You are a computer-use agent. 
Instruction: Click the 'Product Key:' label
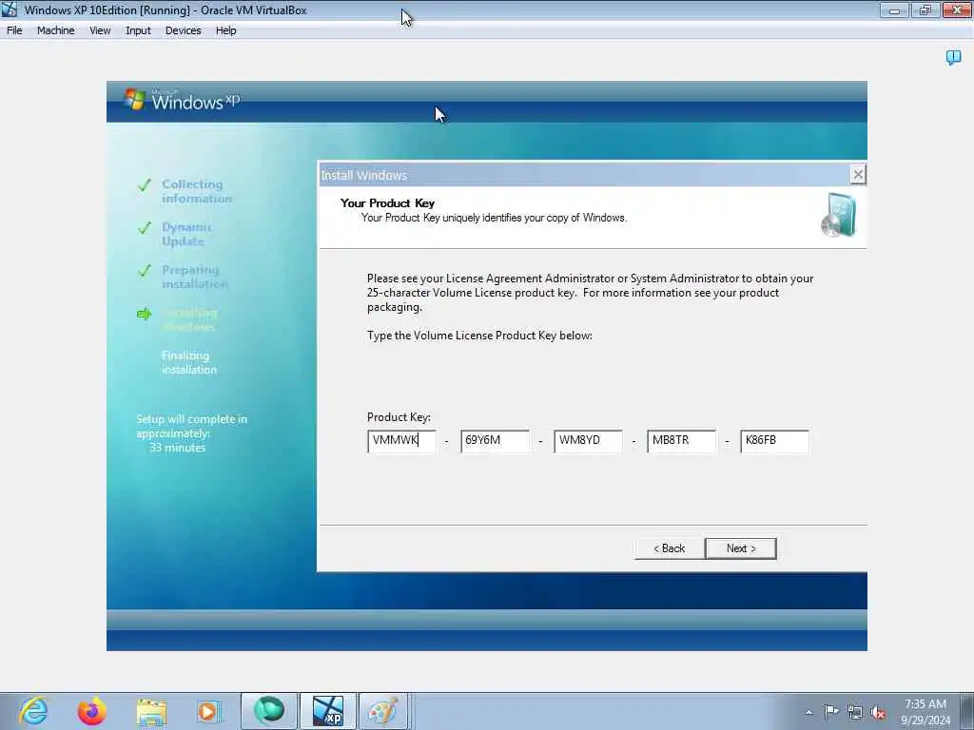click(399, 417)
